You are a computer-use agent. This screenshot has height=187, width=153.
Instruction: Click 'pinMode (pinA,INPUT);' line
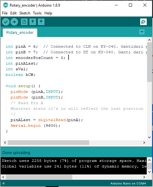click(37, 92)
